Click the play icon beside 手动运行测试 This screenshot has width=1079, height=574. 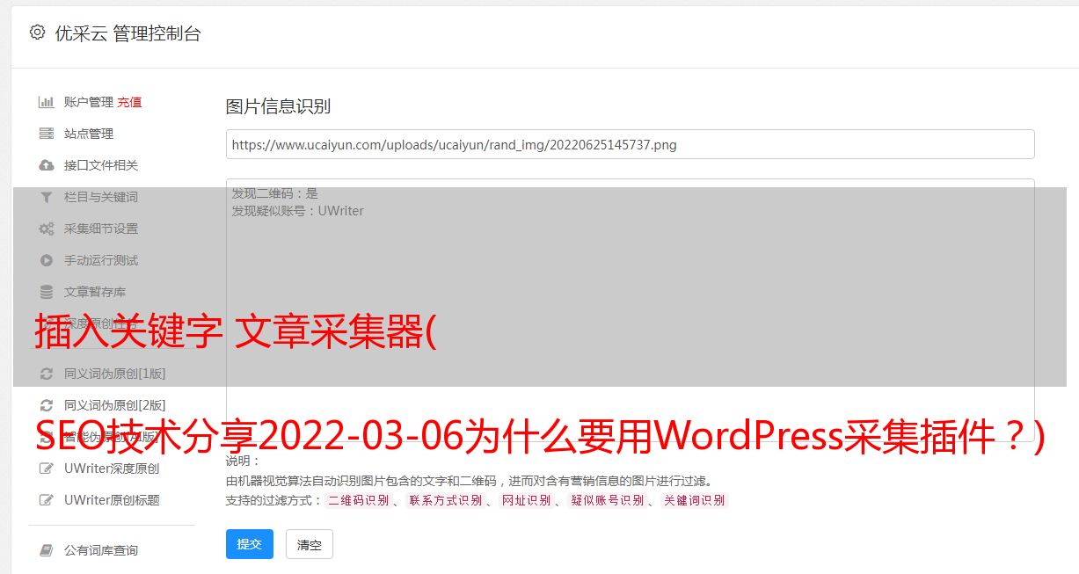(x=47, y=260)
